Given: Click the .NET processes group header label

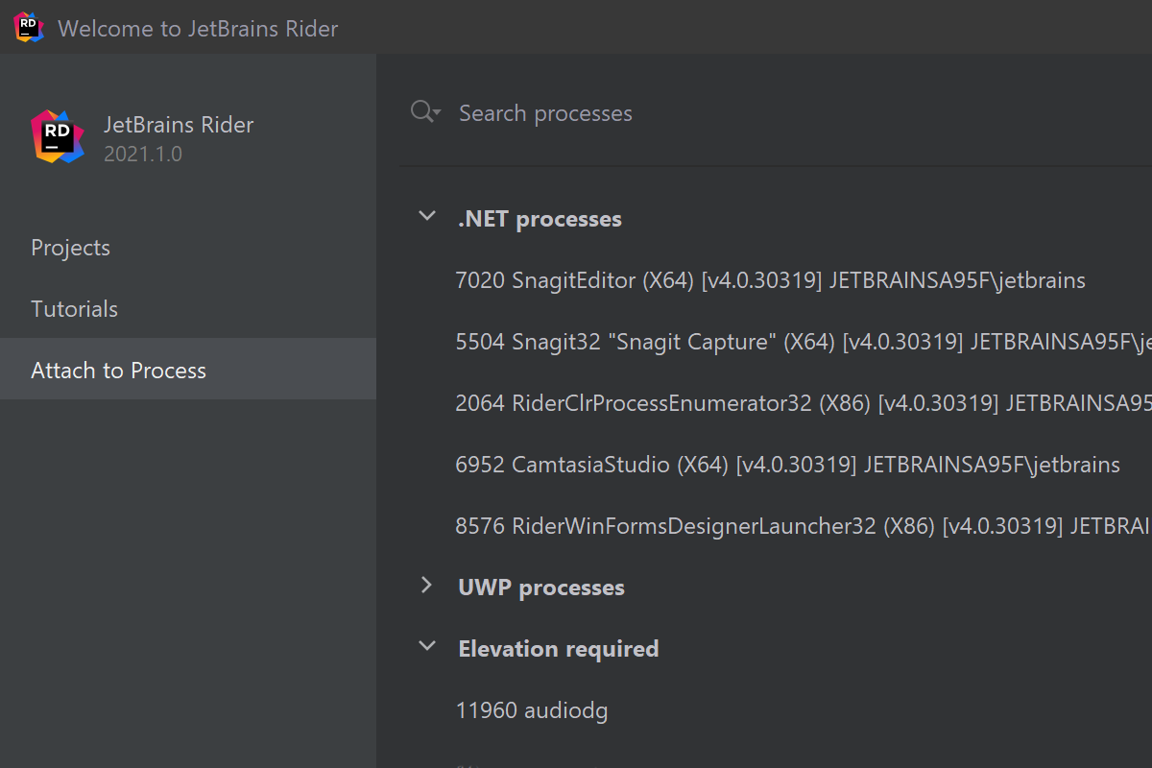Looking at the screenshot, I should [x=540, y=219].
